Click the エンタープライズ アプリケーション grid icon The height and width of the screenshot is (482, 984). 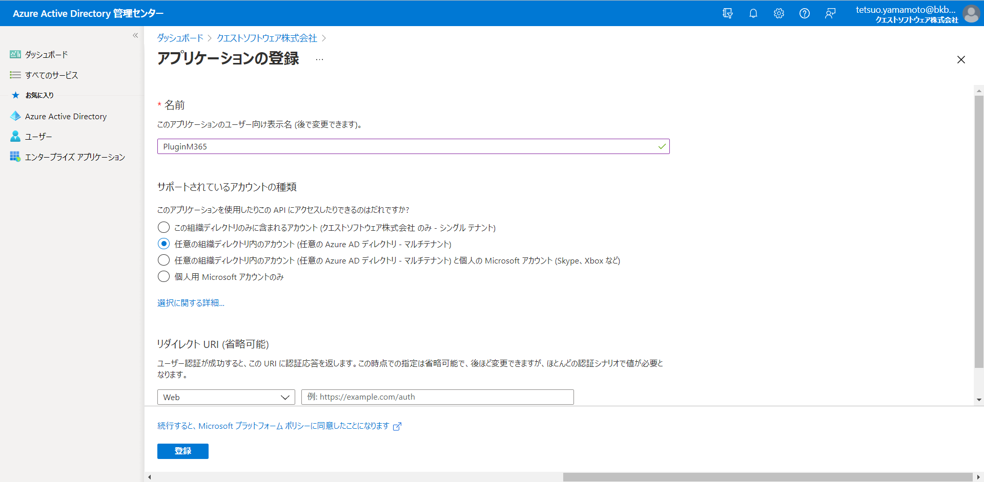(15, 157)
